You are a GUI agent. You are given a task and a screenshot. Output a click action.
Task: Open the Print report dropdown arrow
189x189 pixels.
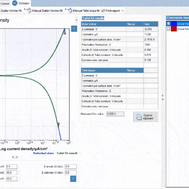[123, 11]
